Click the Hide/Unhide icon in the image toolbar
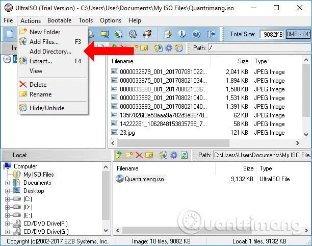Image resolution: width=312 pixels, height=246 pixels. pyautogui.click(x=179, y=48)
